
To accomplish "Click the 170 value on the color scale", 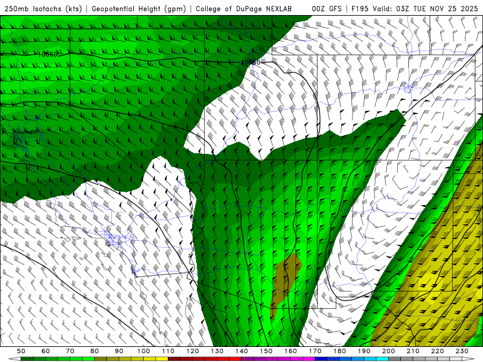I will click(315, 351).
